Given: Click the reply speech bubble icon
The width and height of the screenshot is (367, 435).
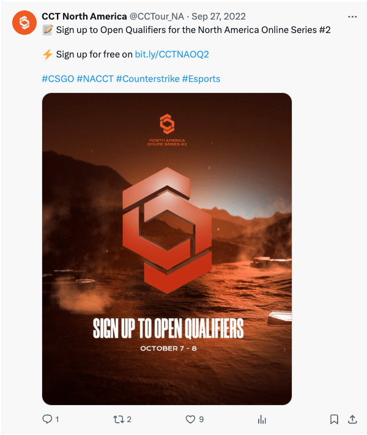Looking at the screenshot, I should 47,419.
